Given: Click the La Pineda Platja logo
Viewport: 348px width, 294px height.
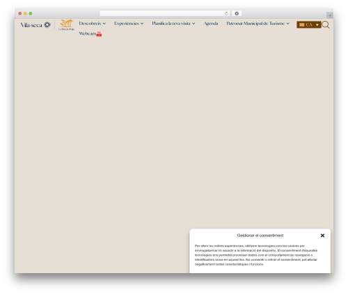Looking at the screenshot, I should 66,25.
